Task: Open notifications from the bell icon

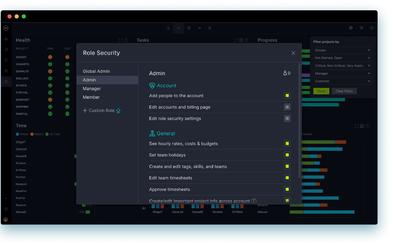Action: [x=6, y=49]
